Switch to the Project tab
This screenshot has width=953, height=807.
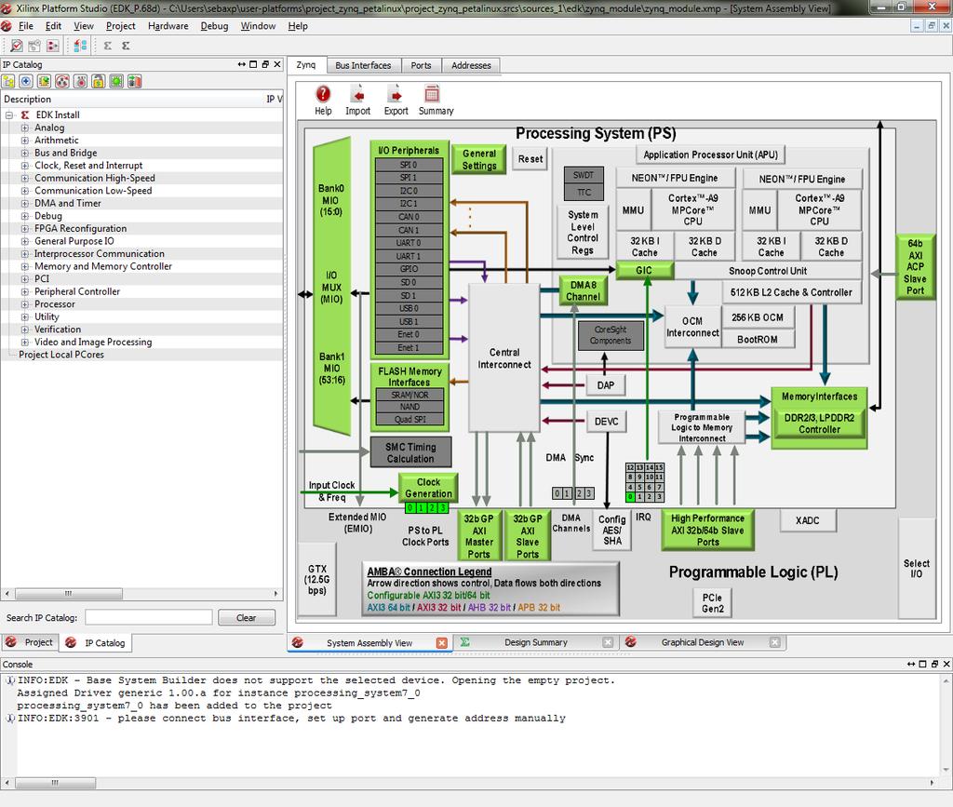[x=30, y=642]
